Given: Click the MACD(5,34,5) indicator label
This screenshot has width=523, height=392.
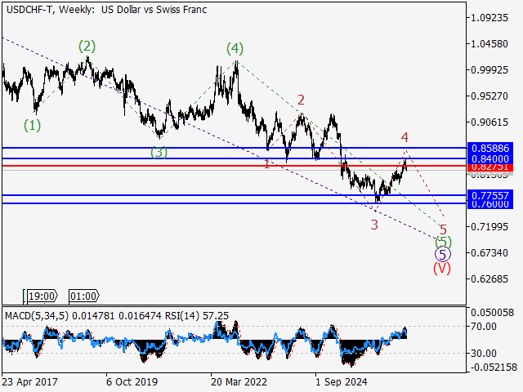Looking at the screenshot, I should pos(37,316).
